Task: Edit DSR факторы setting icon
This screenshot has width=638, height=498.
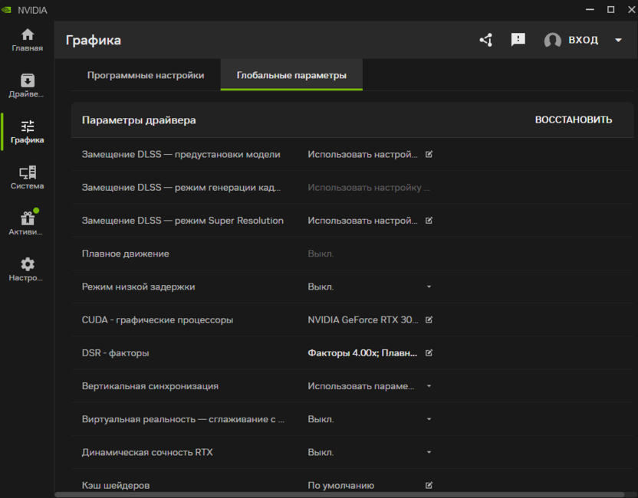Action: 429,353
